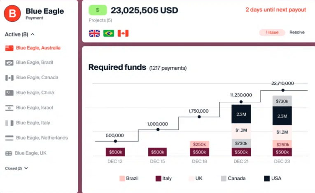Click the Resolve link
Screen dimensions: 315x193
tap(297, 32)
